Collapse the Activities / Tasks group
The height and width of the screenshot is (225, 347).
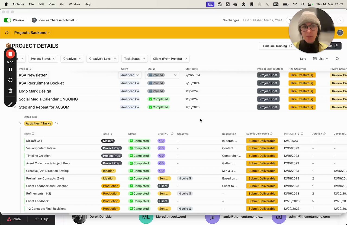(x=20, y=123)
